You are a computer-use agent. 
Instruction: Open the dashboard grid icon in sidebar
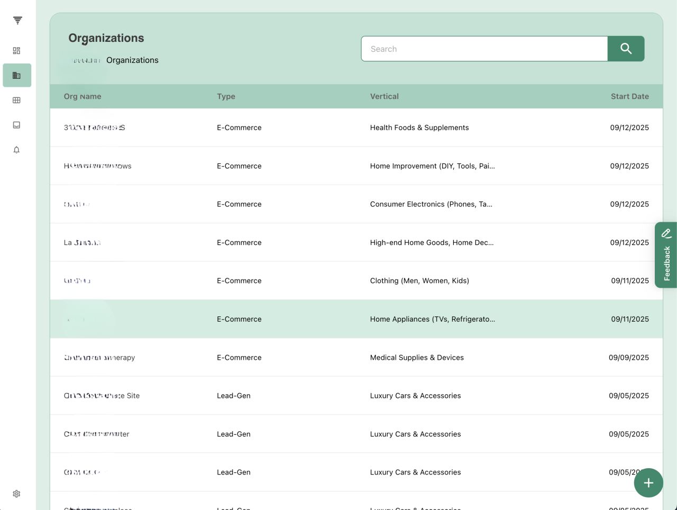(16, 51)
